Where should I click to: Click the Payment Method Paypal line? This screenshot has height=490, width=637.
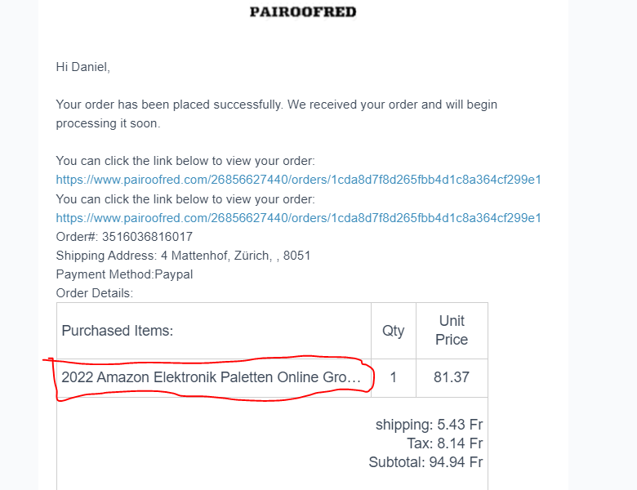pos(124,274)
